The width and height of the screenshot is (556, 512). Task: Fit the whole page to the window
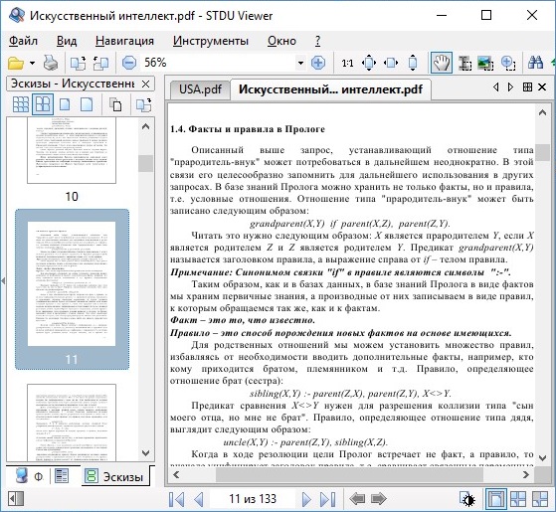coord(369,63)
